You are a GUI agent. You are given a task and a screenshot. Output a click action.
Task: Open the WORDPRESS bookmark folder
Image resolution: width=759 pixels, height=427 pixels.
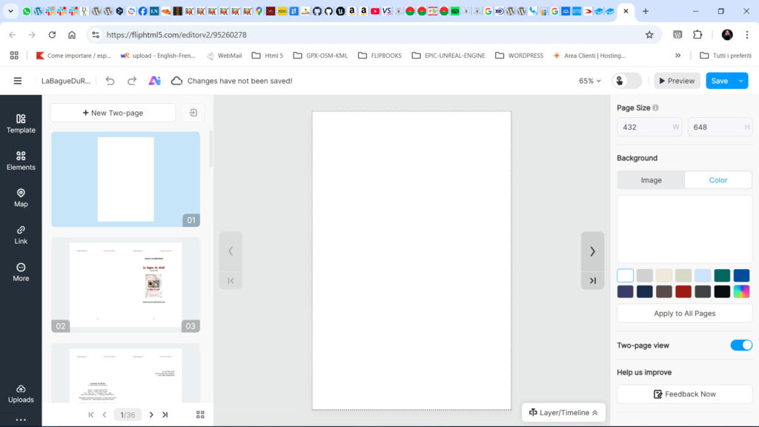point(519,56)
